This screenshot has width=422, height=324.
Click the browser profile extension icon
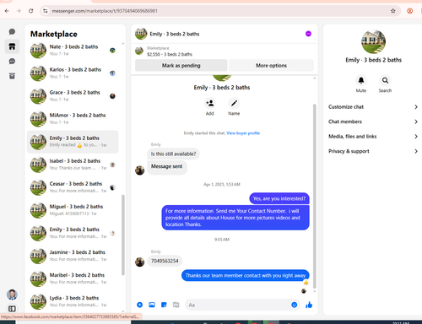point(410,11)
